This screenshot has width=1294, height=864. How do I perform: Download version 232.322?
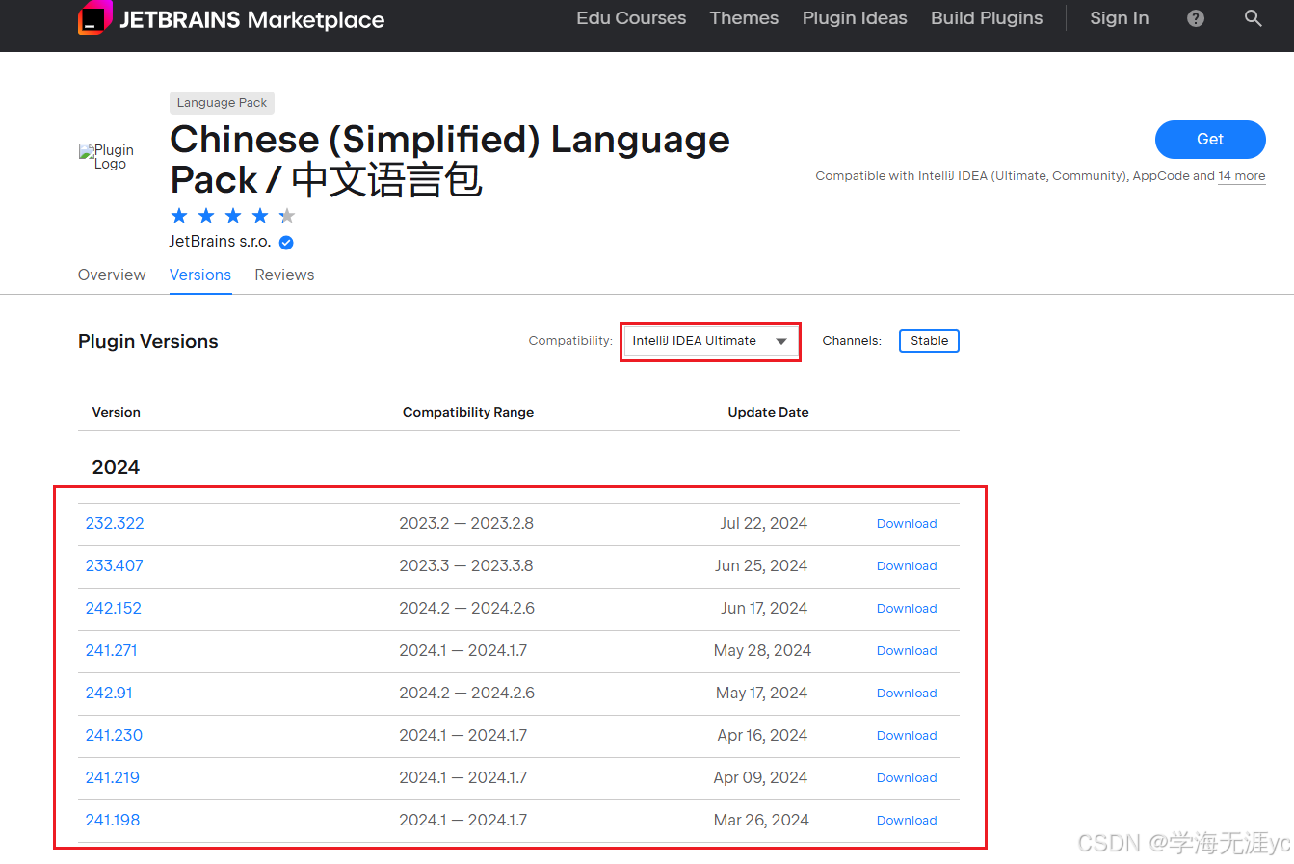click(x=907, y=524)
